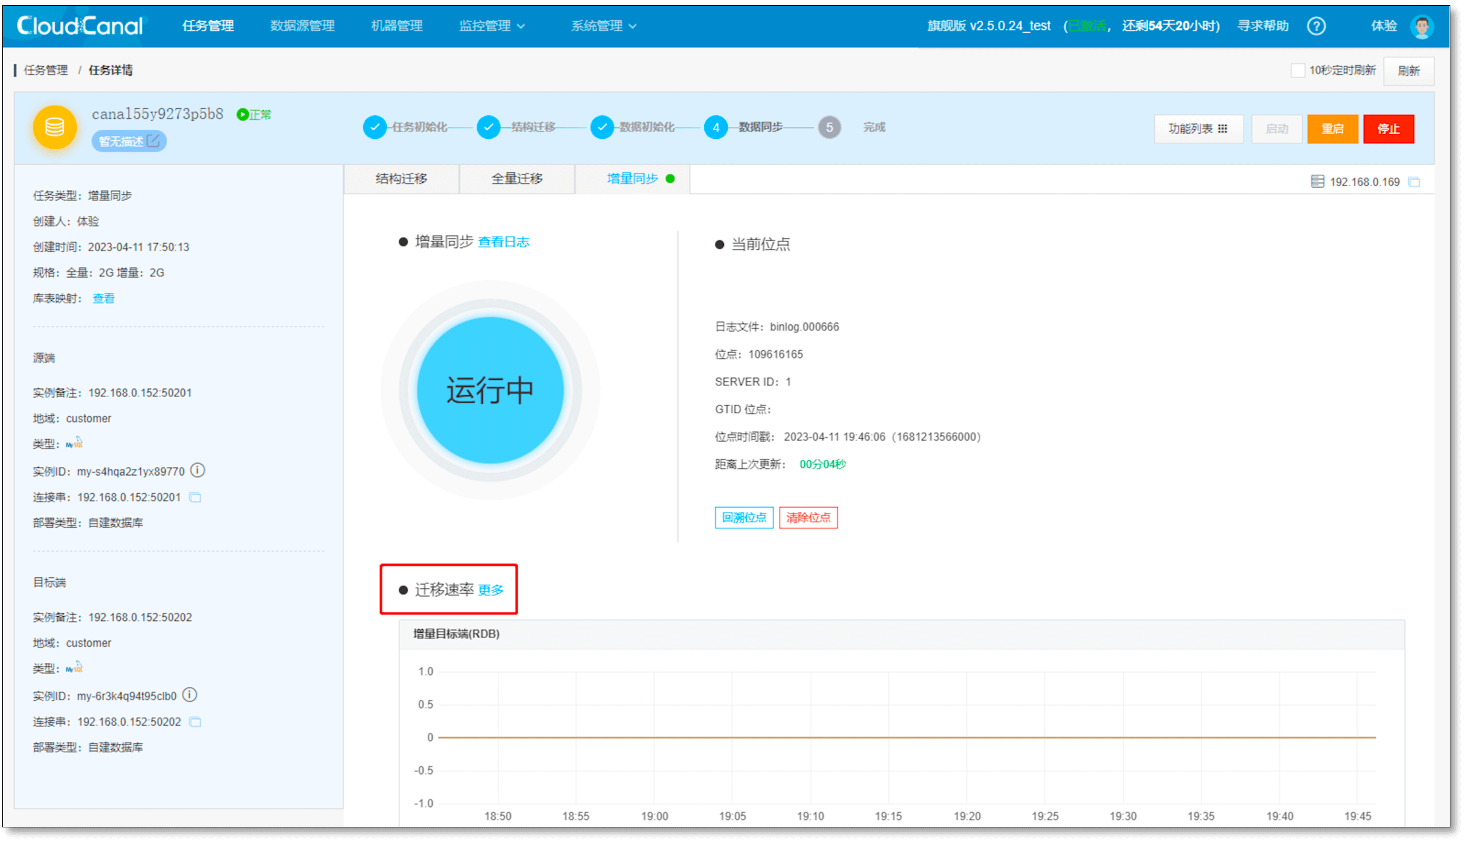Click step 4 数据同步 progress marker
This screenshot has width=1467, height=844.
pyautogui.click(x=716, y=127)
